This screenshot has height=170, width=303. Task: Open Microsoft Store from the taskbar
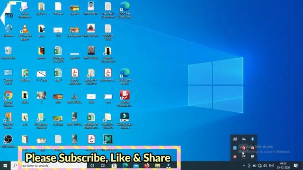pyautogui.click(x=114, y=166)
